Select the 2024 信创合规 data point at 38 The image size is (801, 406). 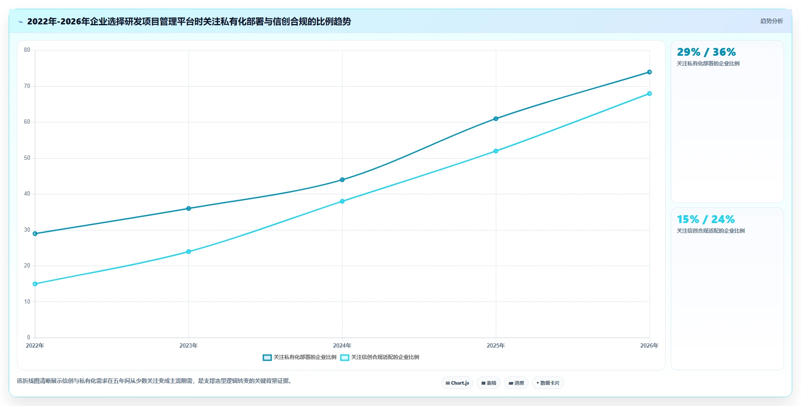(342, 201)
